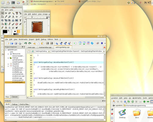153x122 pixels.
Task: Click the green minus zoom-out icon in Konqueror
Action: 148,102
